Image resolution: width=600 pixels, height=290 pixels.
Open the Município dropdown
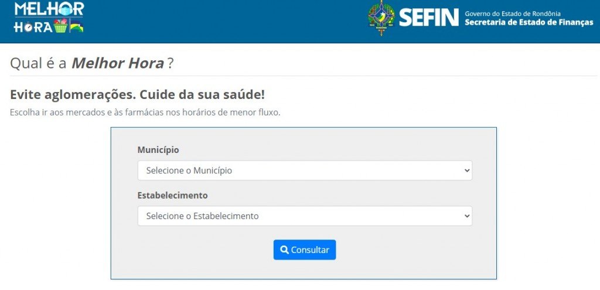[x=304, y=170]
